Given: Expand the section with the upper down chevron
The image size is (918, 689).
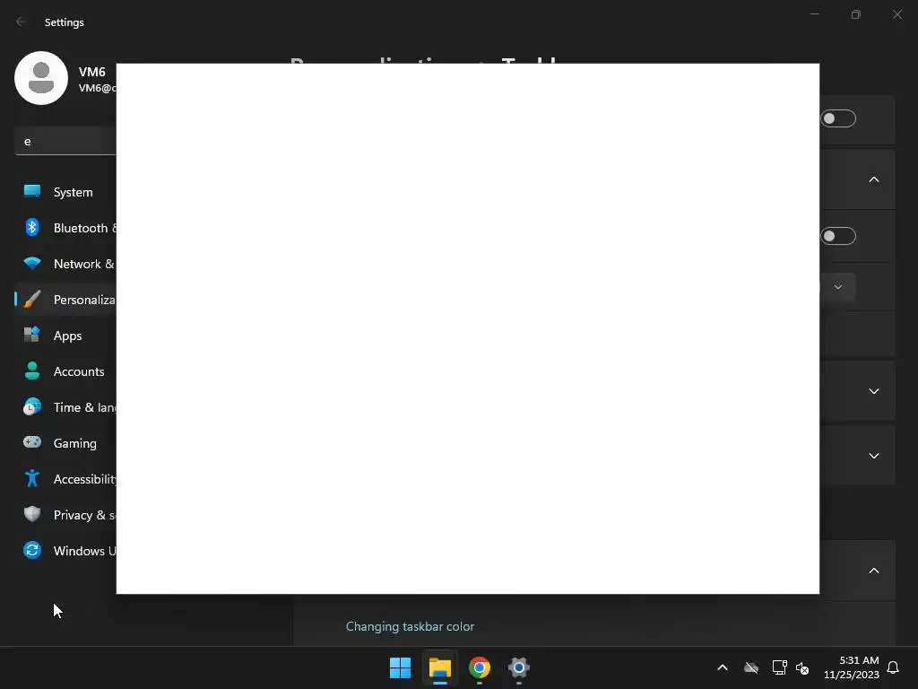Looking at the screenshot, I should 874,391.
